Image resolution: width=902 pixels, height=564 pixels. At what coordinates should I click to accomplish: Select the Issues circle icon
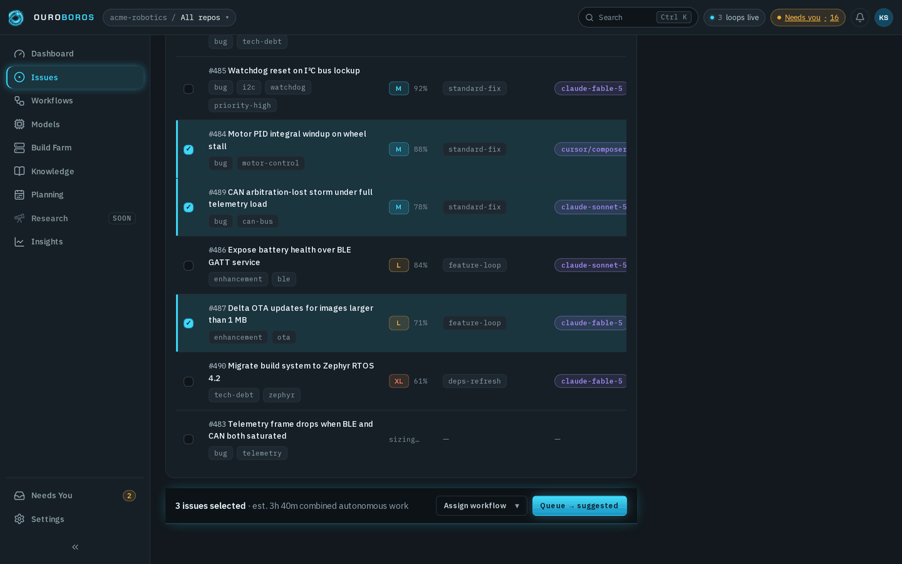(19, 77)
